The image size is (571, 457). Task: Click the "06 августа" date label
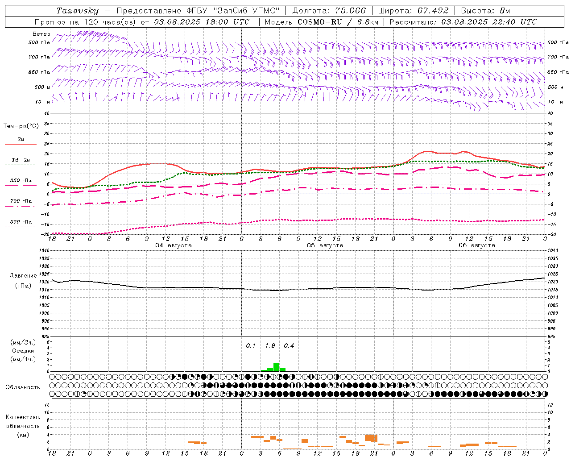coord(477,245)
